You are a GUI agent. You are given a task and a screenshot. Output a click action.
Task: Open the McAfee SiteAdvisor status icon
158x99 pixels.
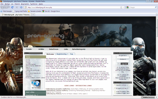pos(148,97)
